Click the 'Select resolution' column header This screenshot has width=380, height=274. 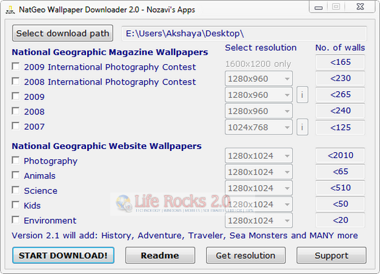[x=261, y=48]
